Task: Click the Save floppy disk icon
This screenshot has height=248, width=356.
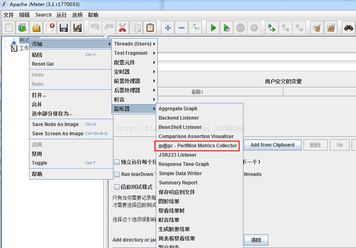Action: (64, 28)
